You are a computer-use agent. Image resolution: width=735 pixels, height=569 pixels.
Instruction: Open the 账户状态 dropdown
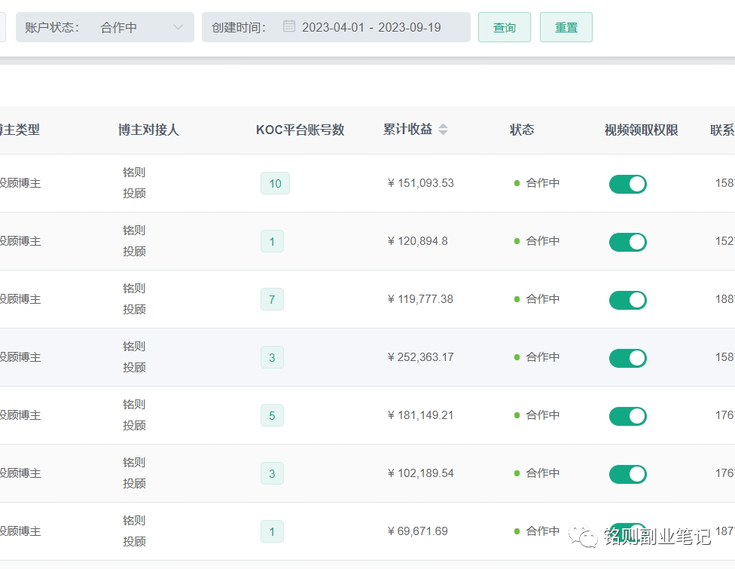click(x=105, y=26)
